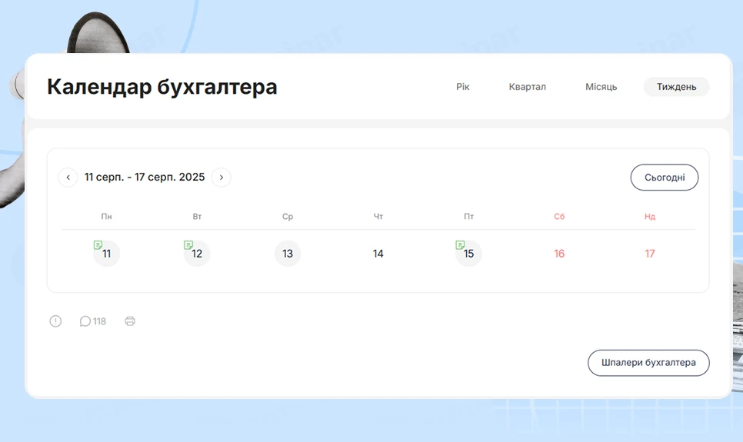The width and height of the screenshot is (743, 442).
Task: Click the Чт weekday header
Action: (x=378, y=217)
